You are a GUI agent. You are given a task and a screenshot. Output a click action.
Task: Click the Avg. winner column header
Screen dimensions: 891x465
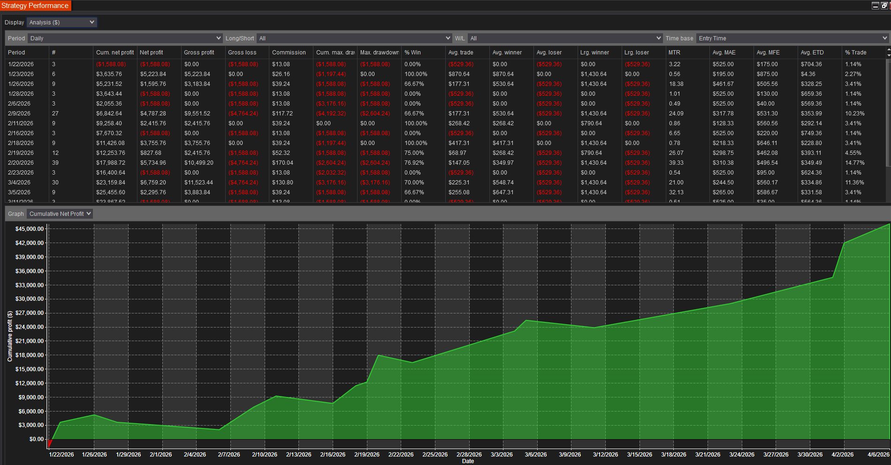(512, 53)
